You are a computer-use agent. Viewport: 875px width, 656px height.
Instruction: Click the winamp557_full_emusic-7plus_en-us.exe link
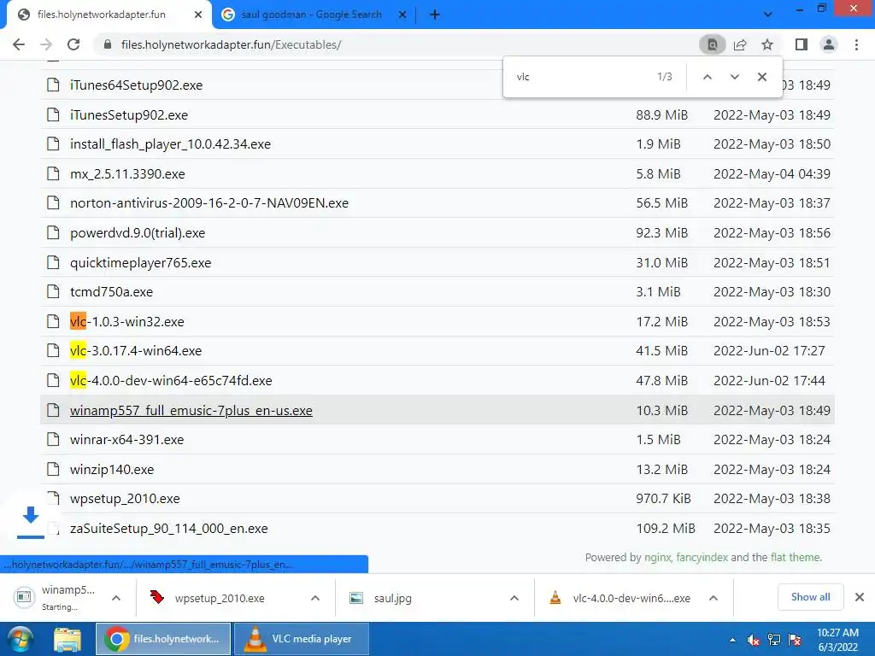(x=191, y=411)
